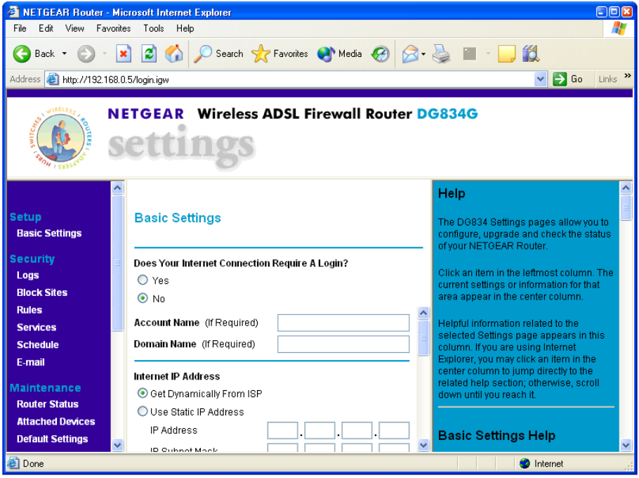The height and width of the screenshot is (478, 639).
Task: Click the Windows flag logo
Action: [619, 28]
